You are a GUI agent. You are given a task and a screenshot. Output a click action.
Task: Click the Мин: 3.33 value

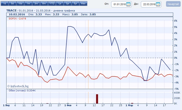pos(52,14)
